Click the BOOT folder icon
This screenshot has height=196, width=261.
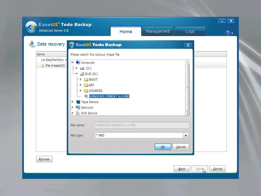coord(86,80)
